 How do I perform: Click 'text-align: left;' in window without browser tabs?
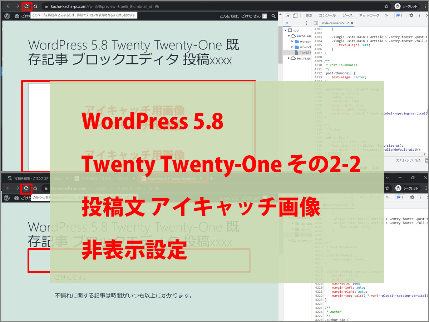[354, 45]
